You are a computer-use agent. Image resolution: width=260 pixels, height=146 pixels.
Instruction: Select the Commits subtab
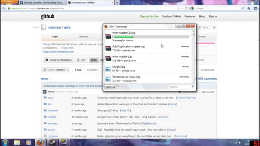(x=92, y=70)
